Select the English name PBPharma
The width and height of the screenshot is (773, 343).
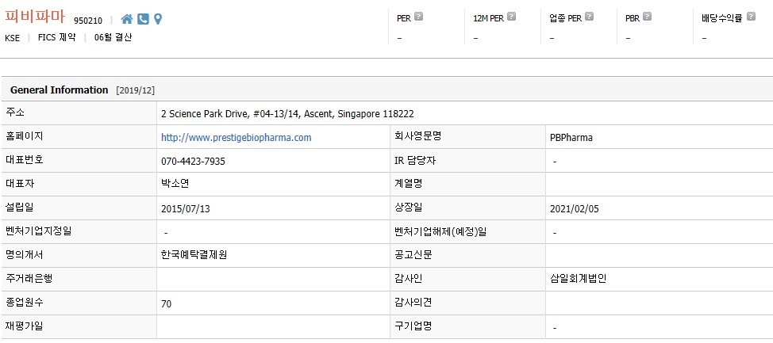(x=571, y=138)
